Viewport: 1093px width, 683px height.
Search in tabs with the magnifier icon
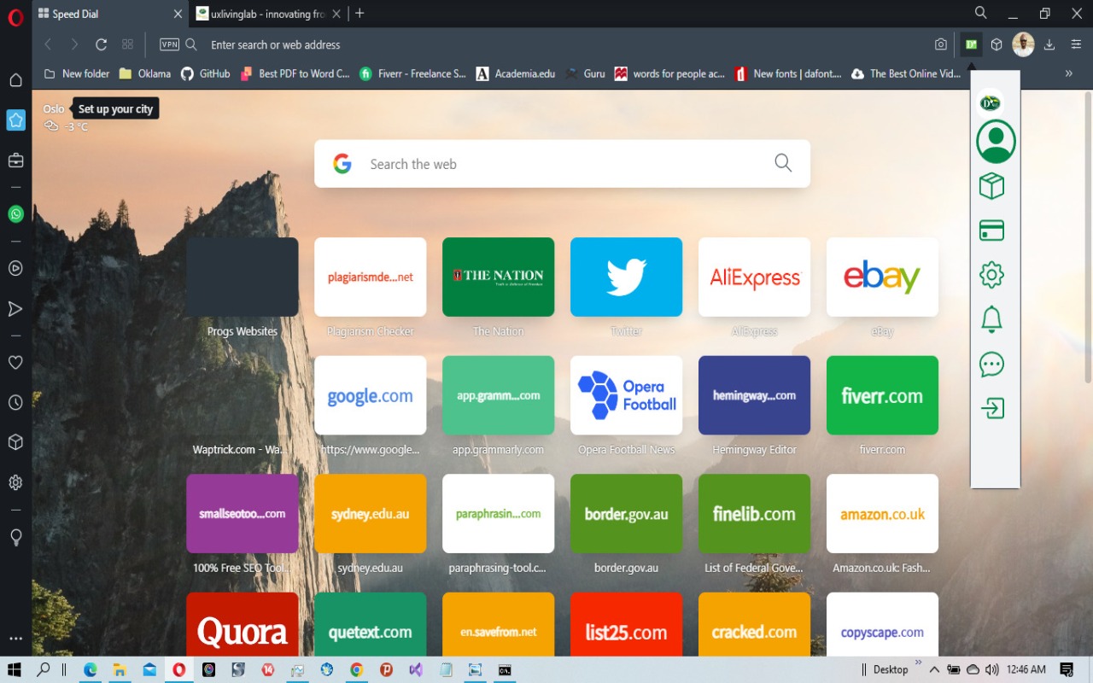[981, 13]
